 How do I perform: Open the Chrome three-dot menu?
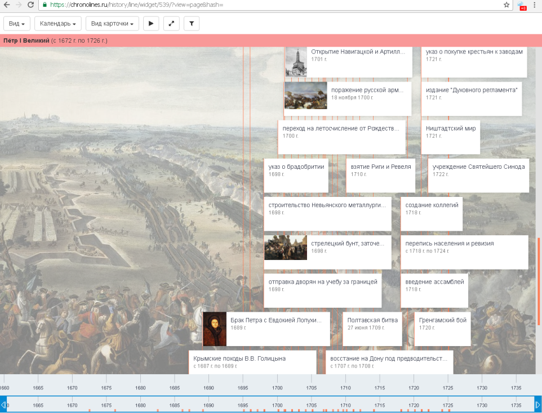tap(535, 5)
